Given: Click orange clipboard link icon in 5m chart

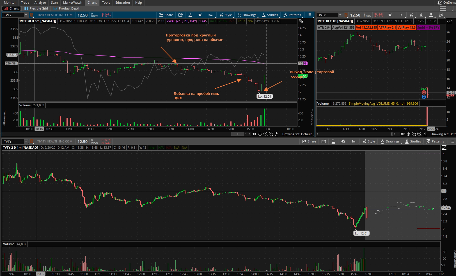Looking at the screenshot, I should pyautogui.click(x=32, y=15).
